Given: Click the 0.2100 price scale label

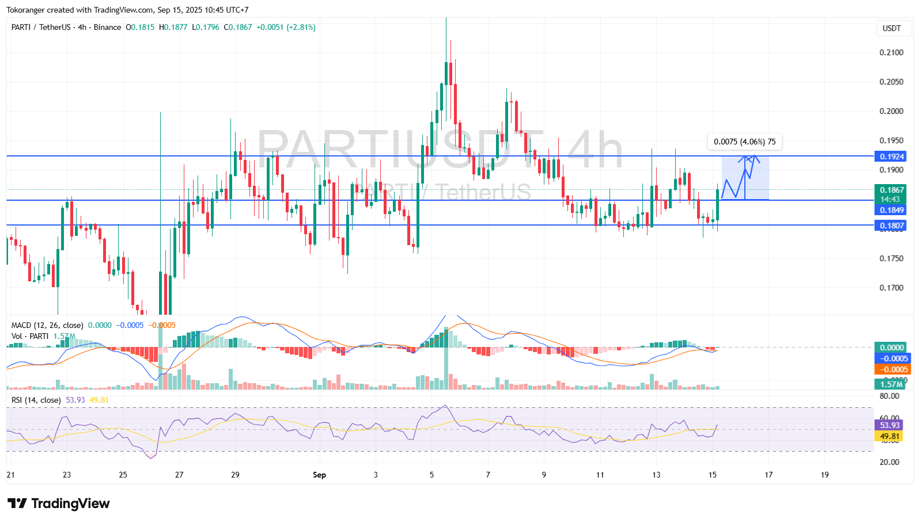Looking at the screenshot, I should click(891, 52).
